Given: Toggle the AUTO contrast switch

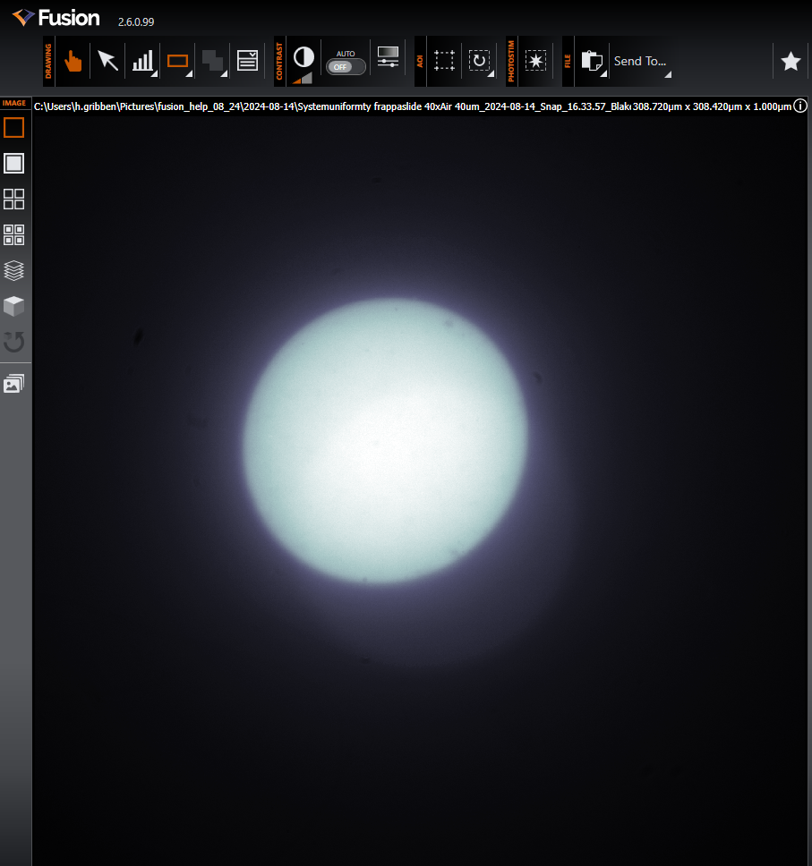Looking at the screenshot, I should tap(346, 66).
